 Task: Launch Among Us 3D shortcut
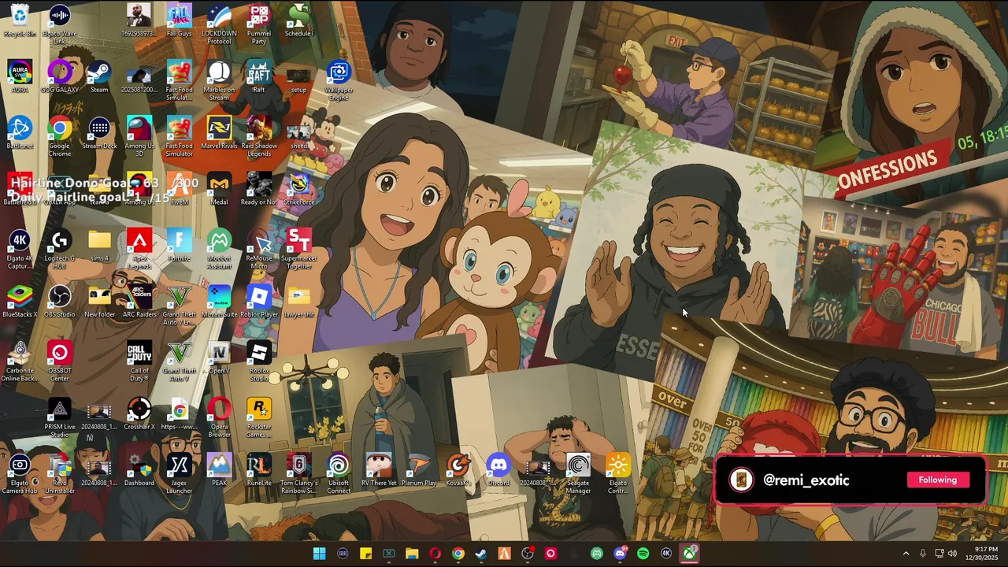(139, 136)
